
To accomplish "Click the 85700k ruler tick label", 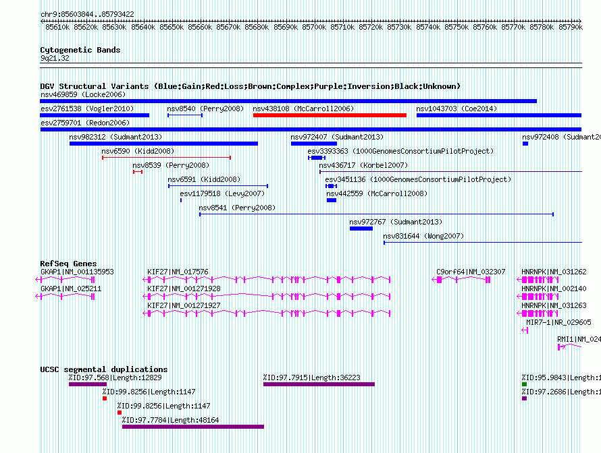I will (314, 27).
